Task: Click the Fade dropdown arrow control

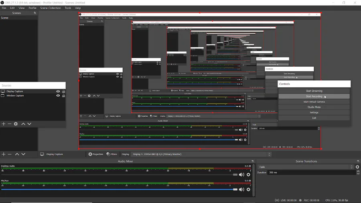Action: pyautogui.click(x=351, y=167)
